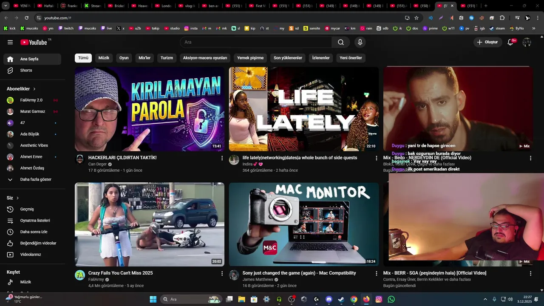Select the Oyun filter chip
Screen dimensions: 544x306
tap(124, 58)
